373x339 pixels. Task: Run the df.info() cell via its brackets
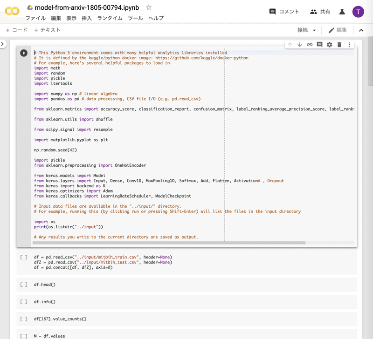(24, 302)
